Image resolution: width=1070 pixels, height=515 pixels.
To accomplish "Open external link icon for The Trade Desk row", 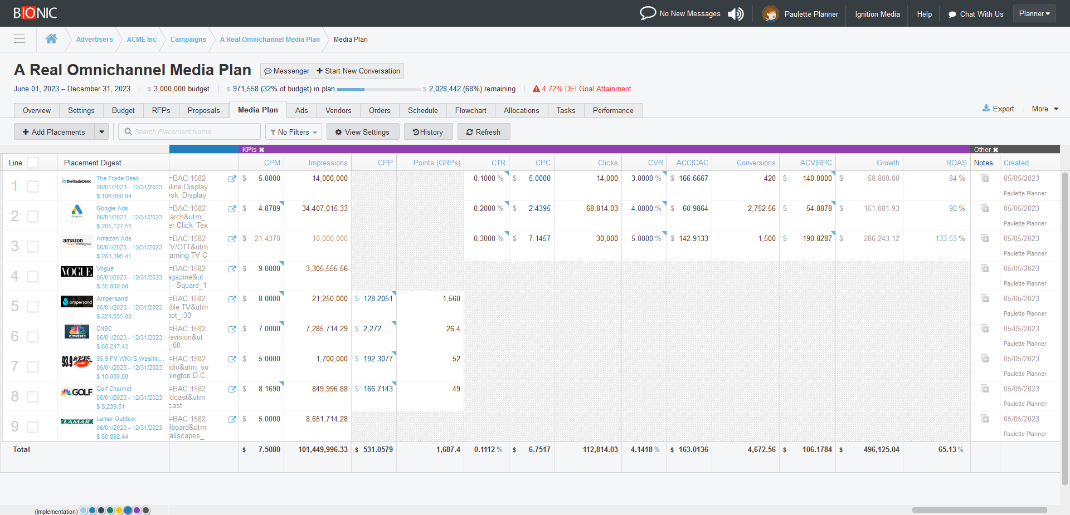I will pyautogui.click(x=232, y=179).
